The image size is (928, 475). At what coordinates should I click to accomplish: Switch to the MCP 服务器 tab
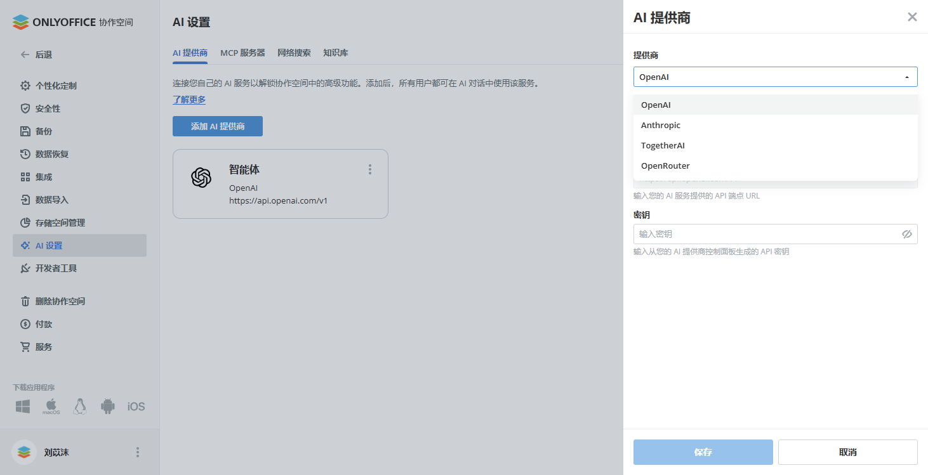click(x=243, y=53)
